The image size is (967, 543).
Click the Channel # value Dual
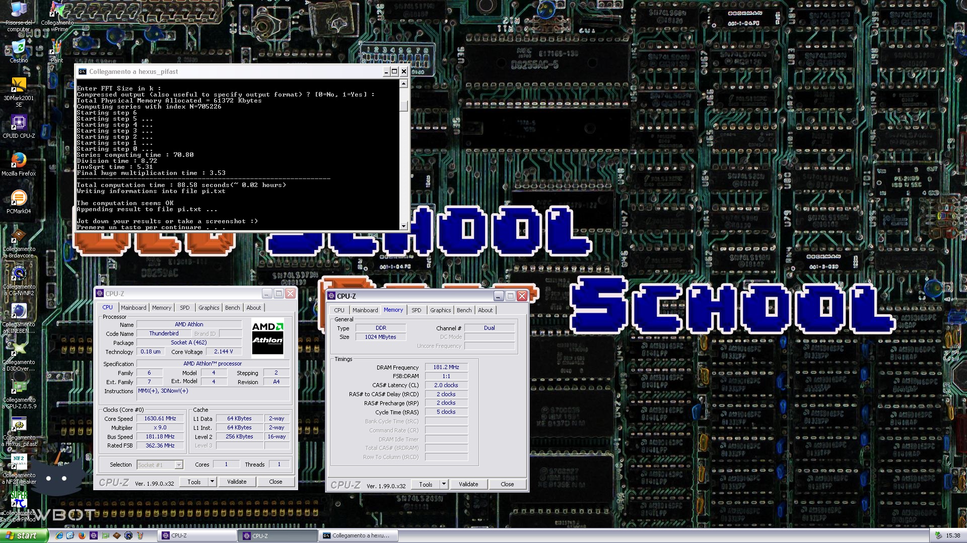(490, 328)
